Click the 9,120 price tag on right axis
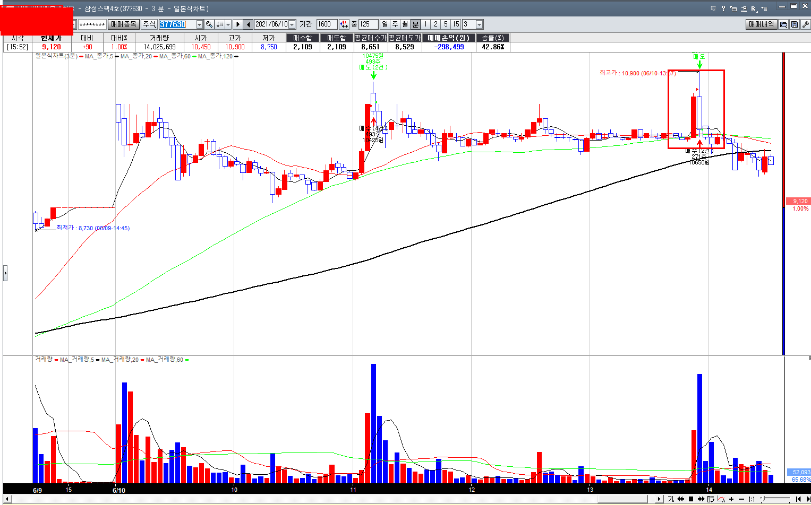 pyautogui.click(x=798, y=201)
